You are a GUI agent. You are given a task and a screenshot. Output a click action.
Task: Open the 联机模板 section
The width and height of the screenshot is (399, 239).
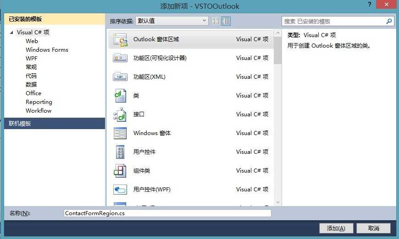click(55, 124)
